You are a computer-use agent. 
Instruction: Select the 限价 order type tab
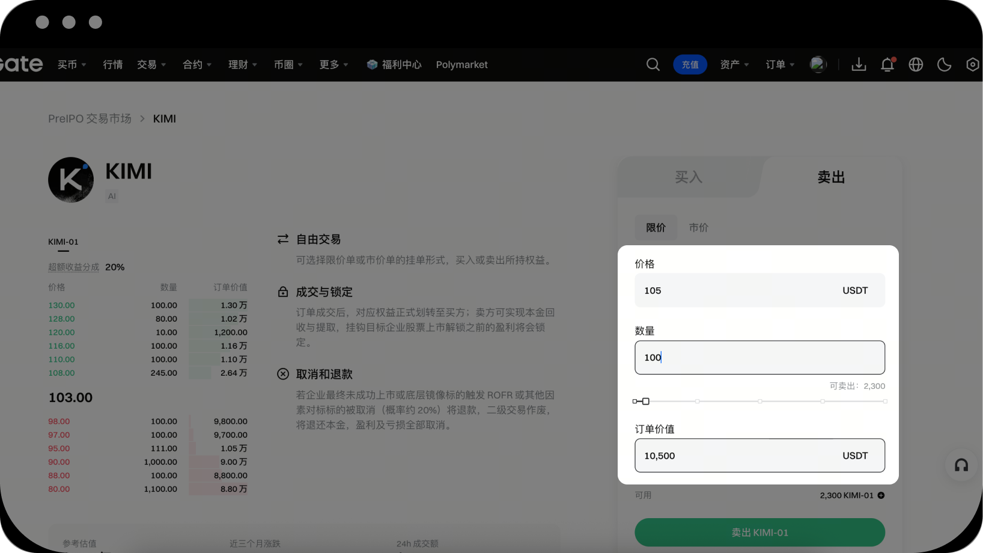pyautogui.click(x=656, y=227)
